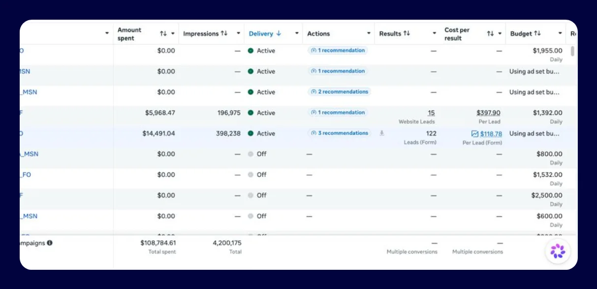Click the 196,975 impressions cell
The image size is (597, 289).
(x=229, y=113)
